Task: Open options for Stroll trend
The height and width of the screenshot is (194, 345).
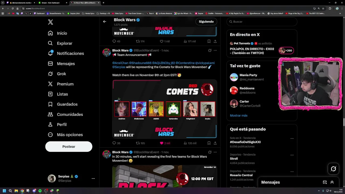Action: point(292,155)
